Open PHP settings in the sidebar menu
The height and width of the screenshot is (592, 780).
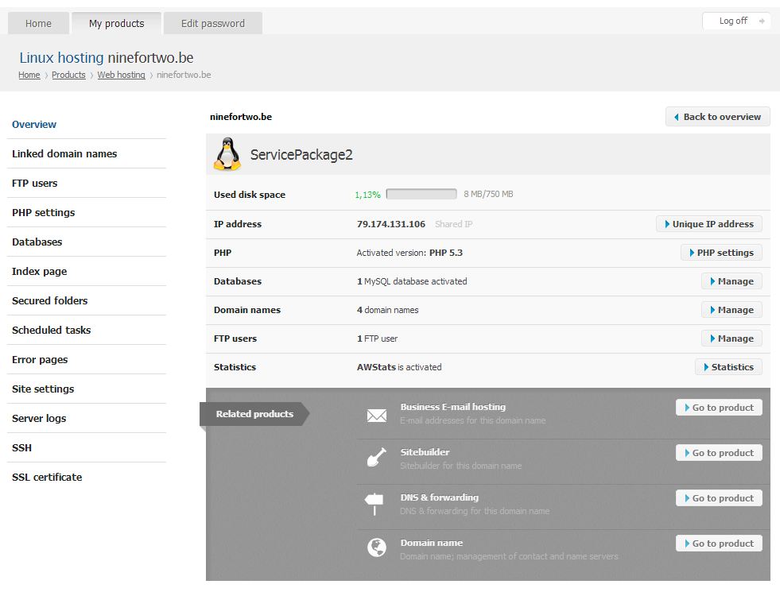coord(43,212)
